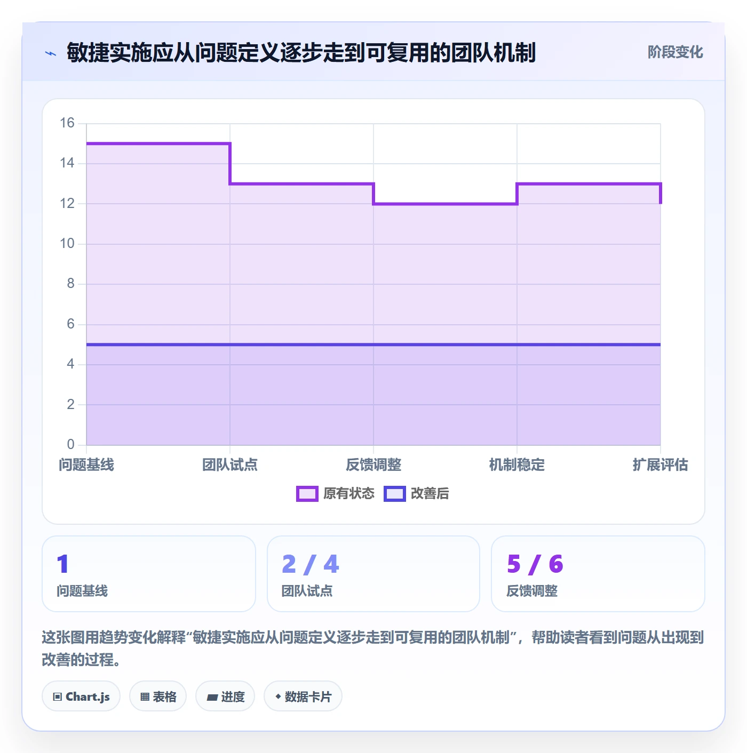The width and height of the screenshot is (747, 753).
Task: Click the card title 敏捷实施应从问题定义逐步走到可复用的团队机制
Action: tap(301, 53)
